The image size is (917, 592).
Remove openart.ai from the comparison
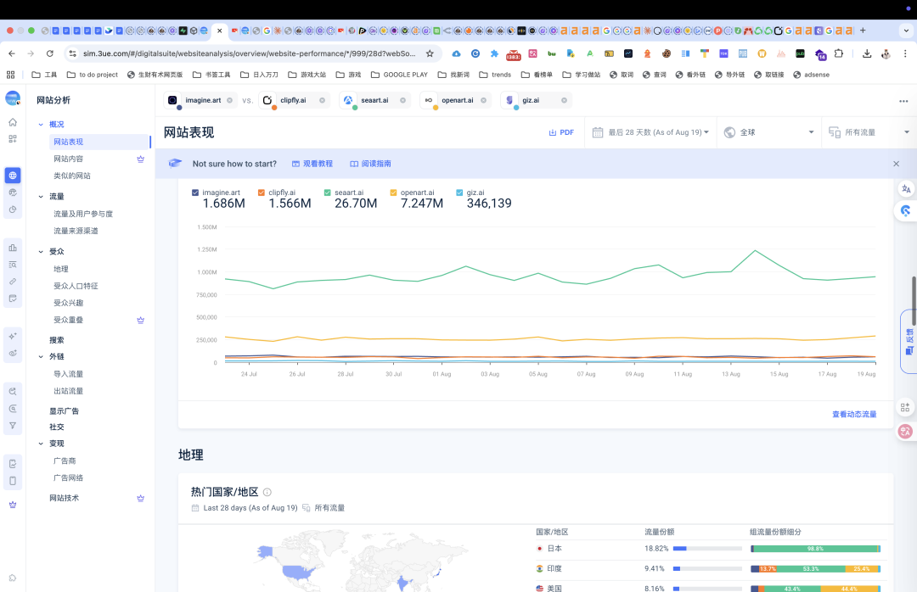point(484,101)
